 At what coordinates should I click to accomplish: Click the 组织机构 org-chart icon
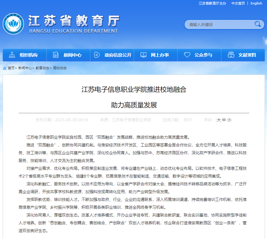tap(12, 55)
